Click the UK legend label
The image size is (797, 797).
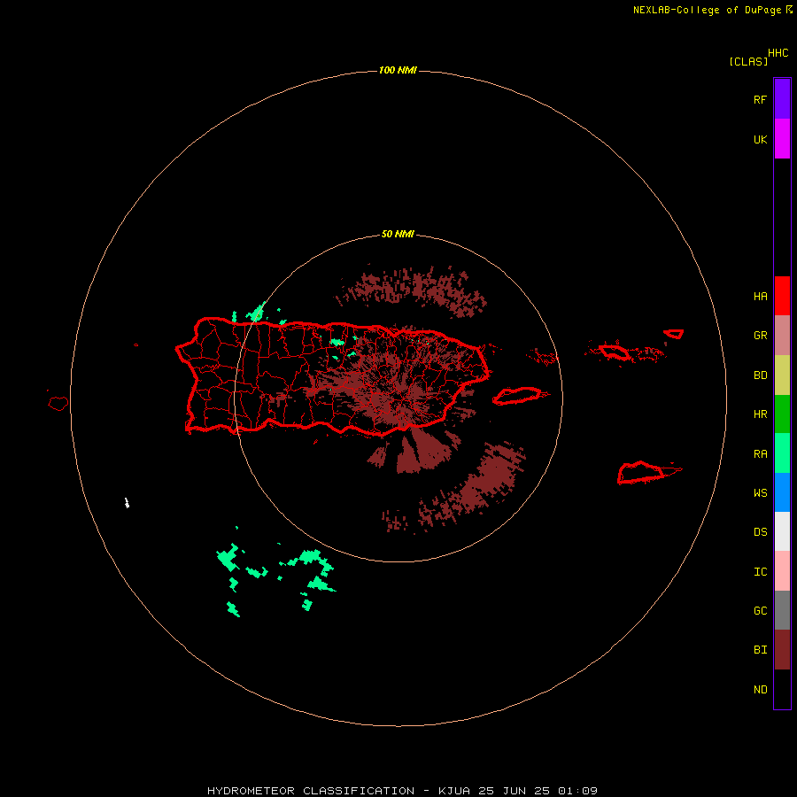tap(760, 140)
